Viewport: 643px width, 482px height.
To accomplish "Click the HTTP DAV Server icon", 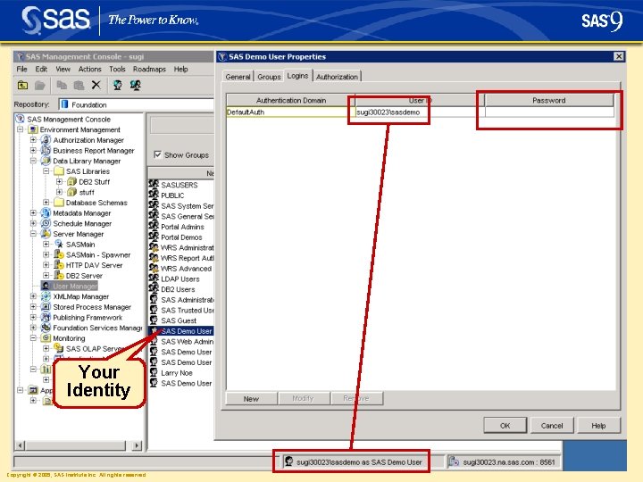I will 59,265.
